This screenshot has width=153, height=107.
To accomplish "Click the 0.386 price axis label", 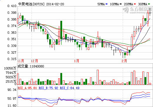I will 12,19.
